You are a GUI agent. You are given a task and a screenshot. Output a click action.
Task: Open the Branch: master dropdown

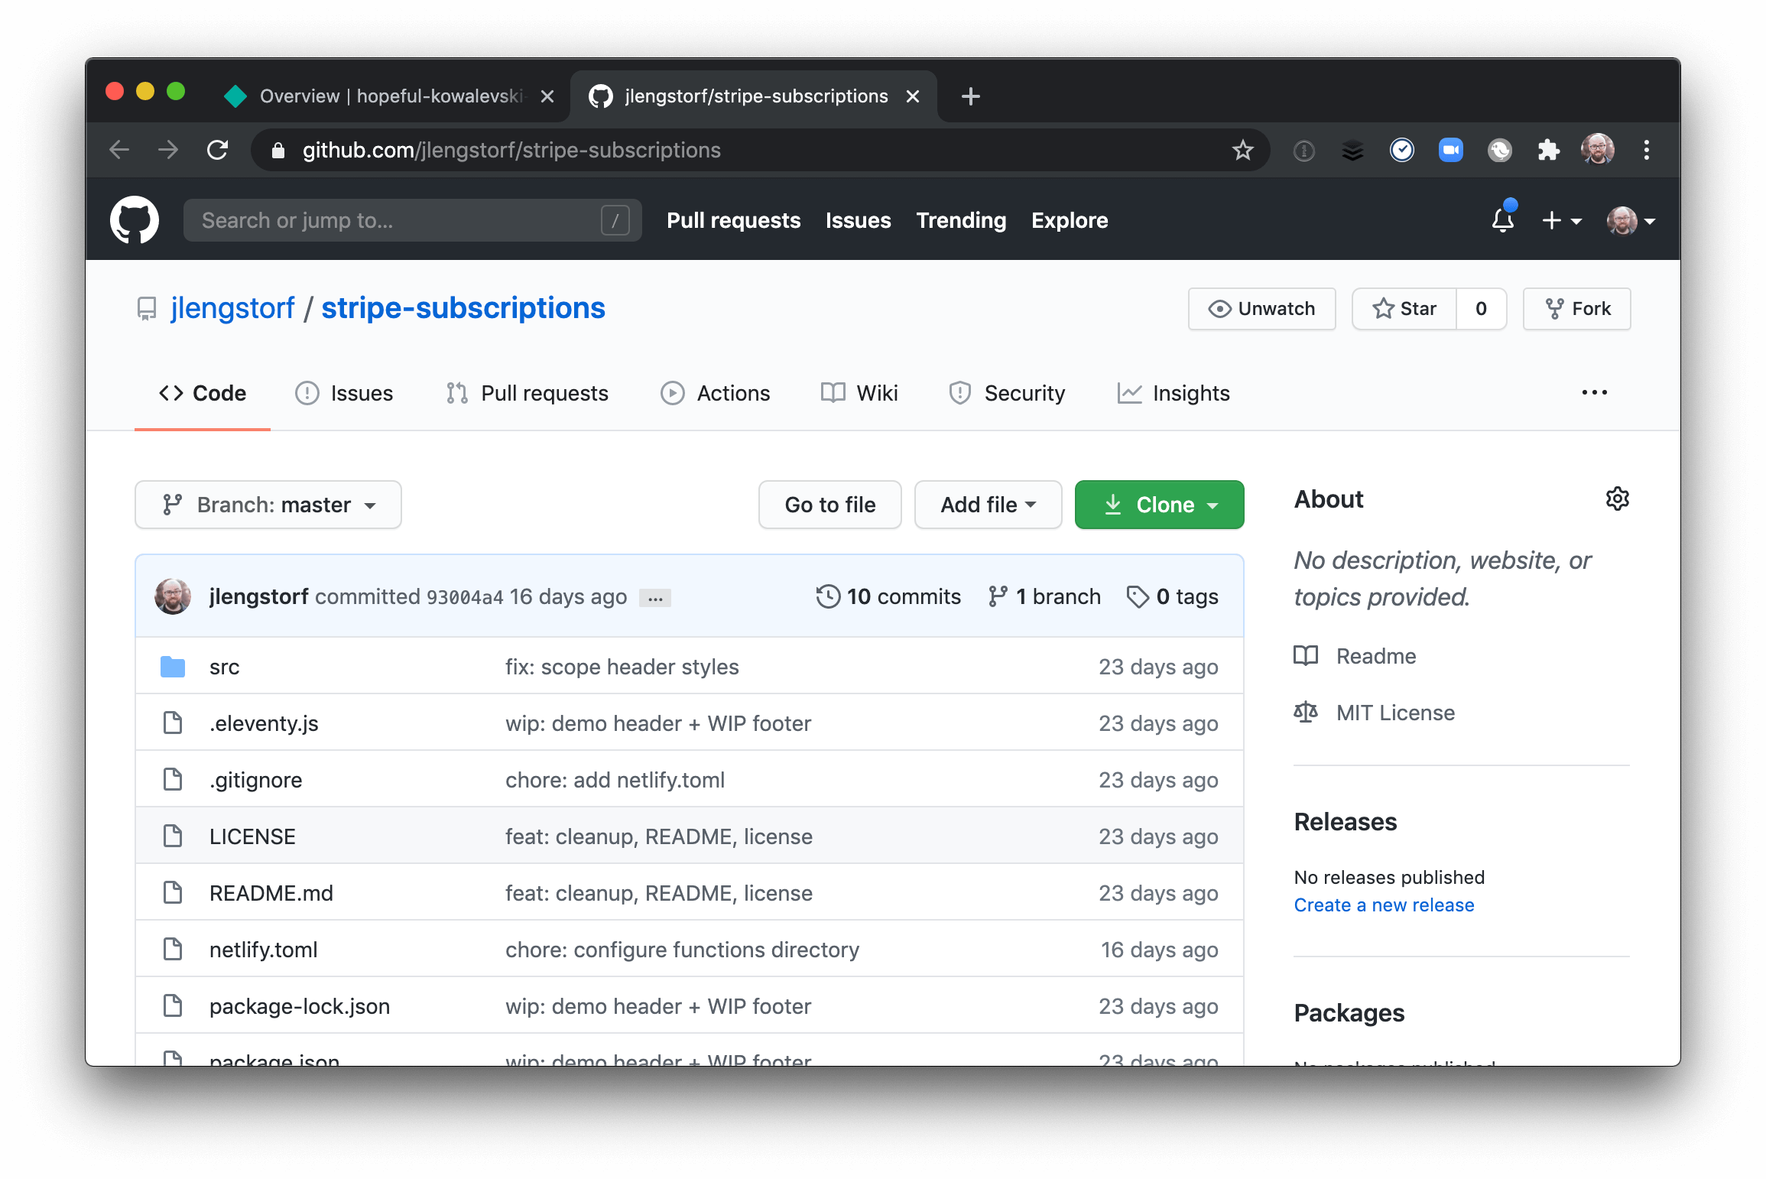268,505
